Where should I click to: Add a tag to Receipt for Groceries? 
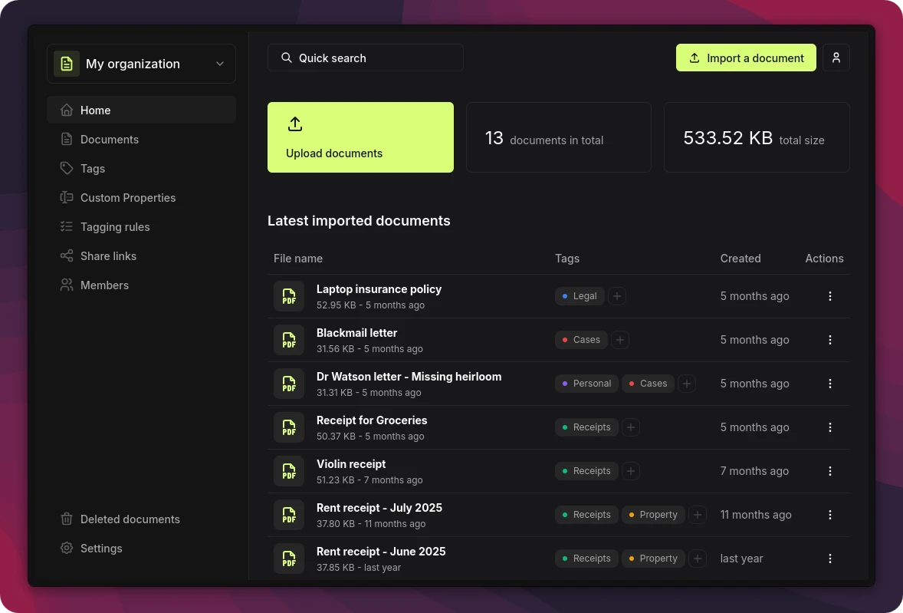[631, 427]
